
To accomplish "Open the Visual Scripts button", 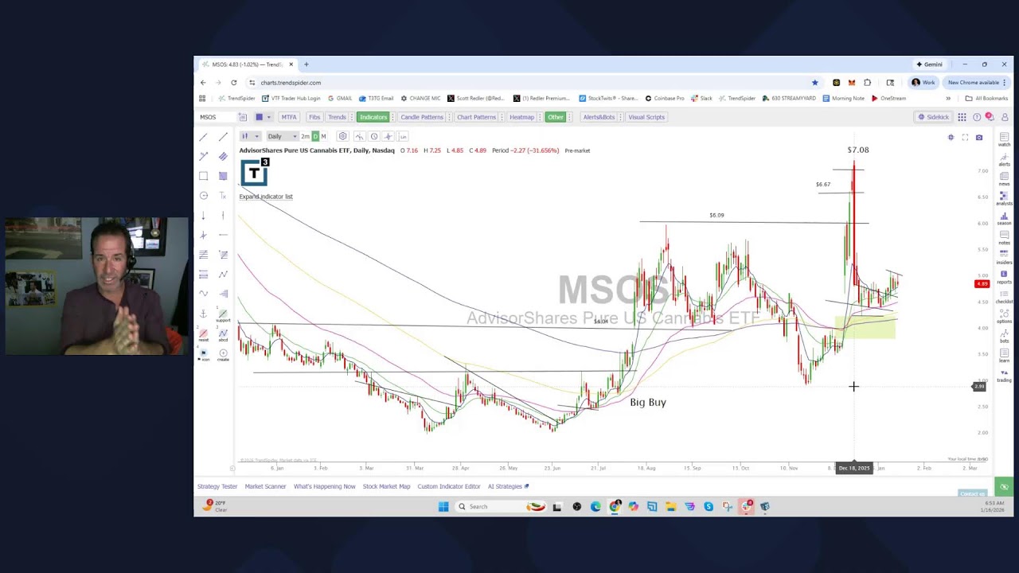I will [646, 117].
